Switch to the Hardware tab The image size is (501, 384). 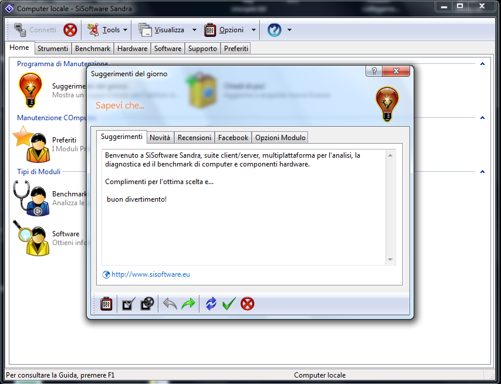[x=132, y=49]
